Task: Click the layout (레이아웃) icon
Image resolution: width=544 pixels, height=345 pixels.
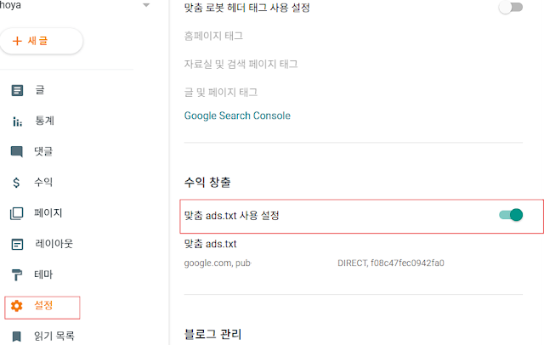Action: (x=17, y=244)
